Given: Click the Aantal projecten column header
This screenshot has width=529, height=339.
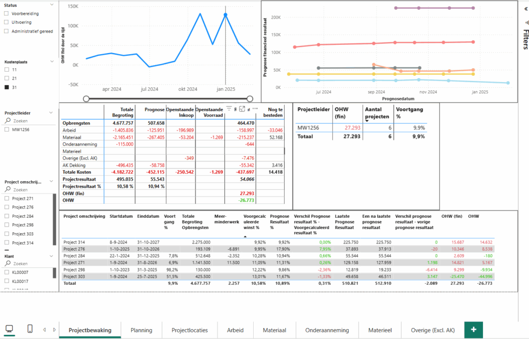Looking at the screenshot, I should 377,112.
